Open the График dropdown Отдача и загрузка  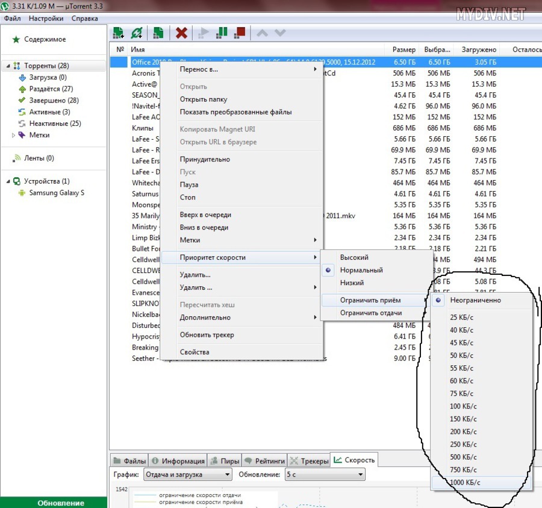pyautogui.click(x=188, y=474)
